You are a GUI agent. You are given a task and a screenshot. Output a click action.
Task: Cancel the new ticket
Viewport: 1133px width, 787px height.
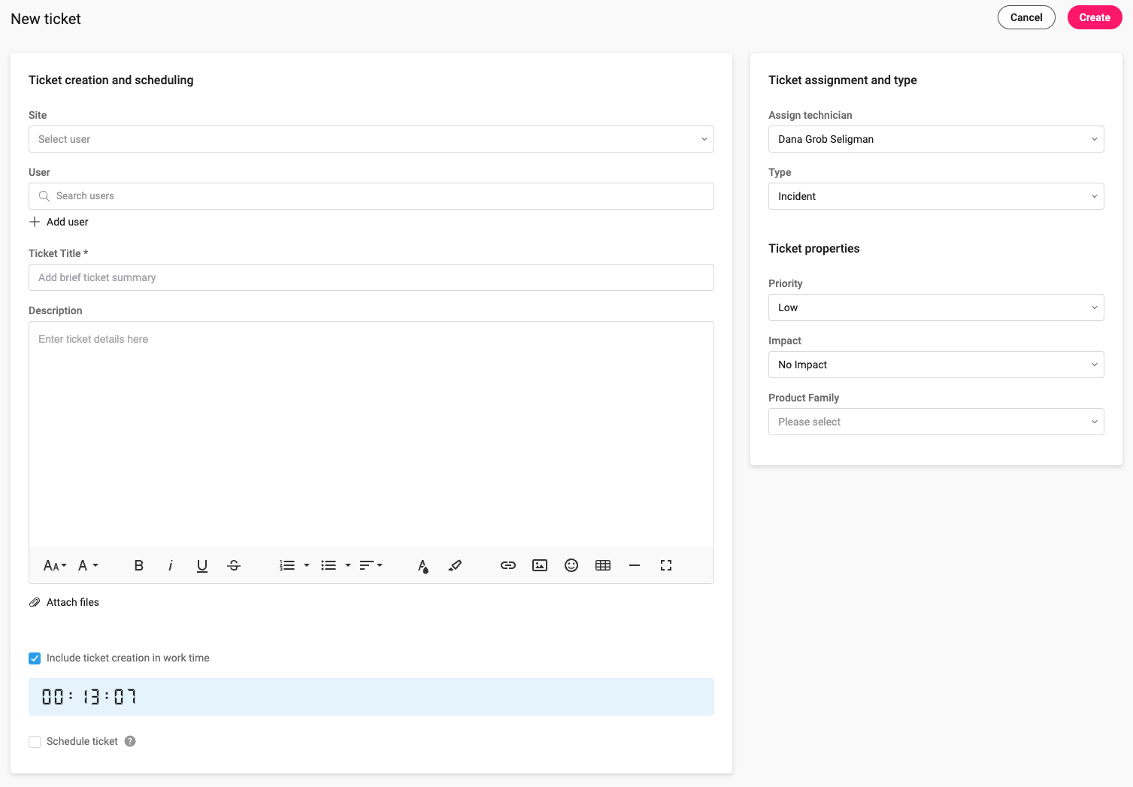tap(1026, 17)
